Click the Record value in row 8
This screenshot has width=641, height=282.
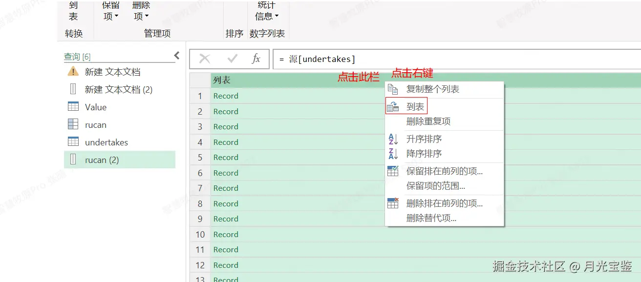click(x=226, y=204)
